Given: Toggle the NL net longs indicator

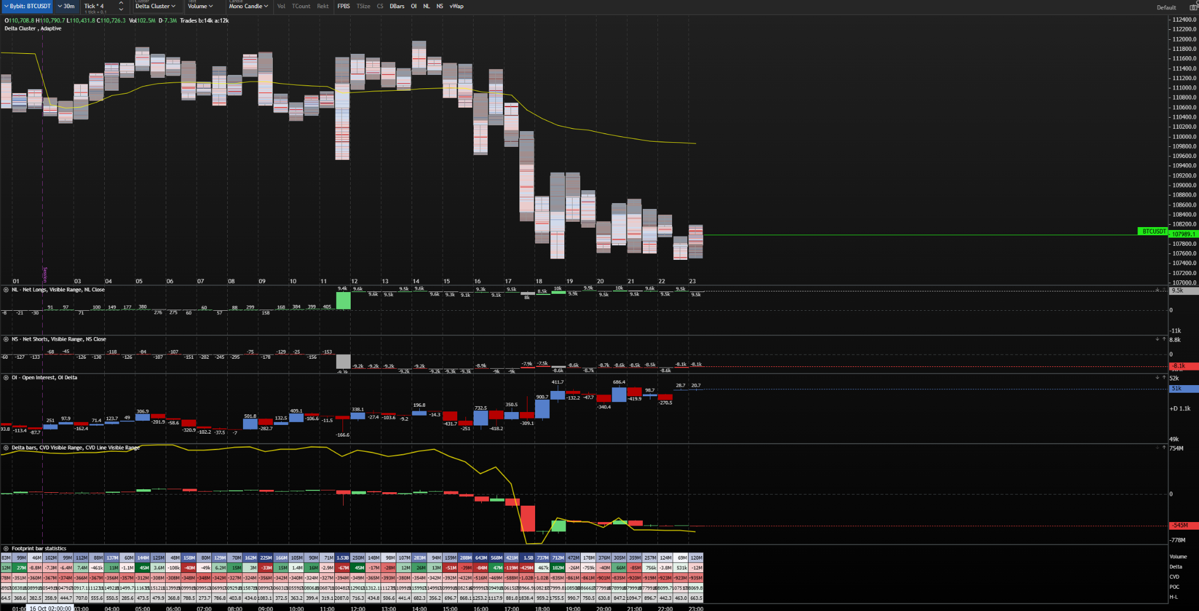Looking at the screenshot, I should 426,6.
